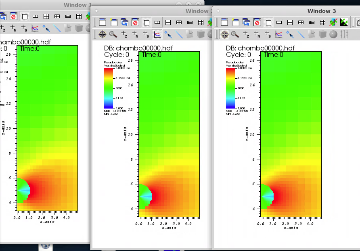
Task: Activate window icon in Window 3 toolbar
Action: click(x=224, y=22)
